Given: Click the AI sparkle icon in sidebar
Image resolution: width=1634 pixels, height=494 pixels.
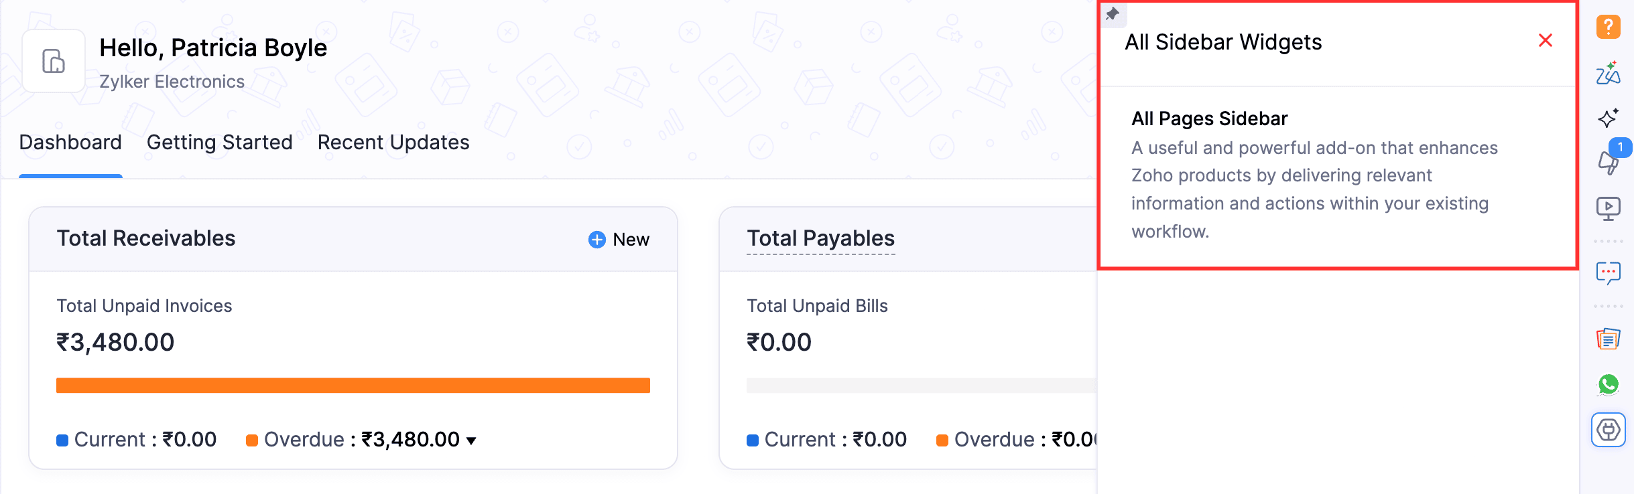Looking at the screenshot, I should click(1608, 118).
